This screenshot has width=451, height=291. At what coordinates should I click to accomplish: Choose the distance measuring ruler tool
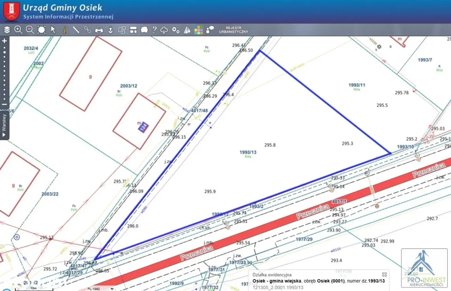(76, 30)
